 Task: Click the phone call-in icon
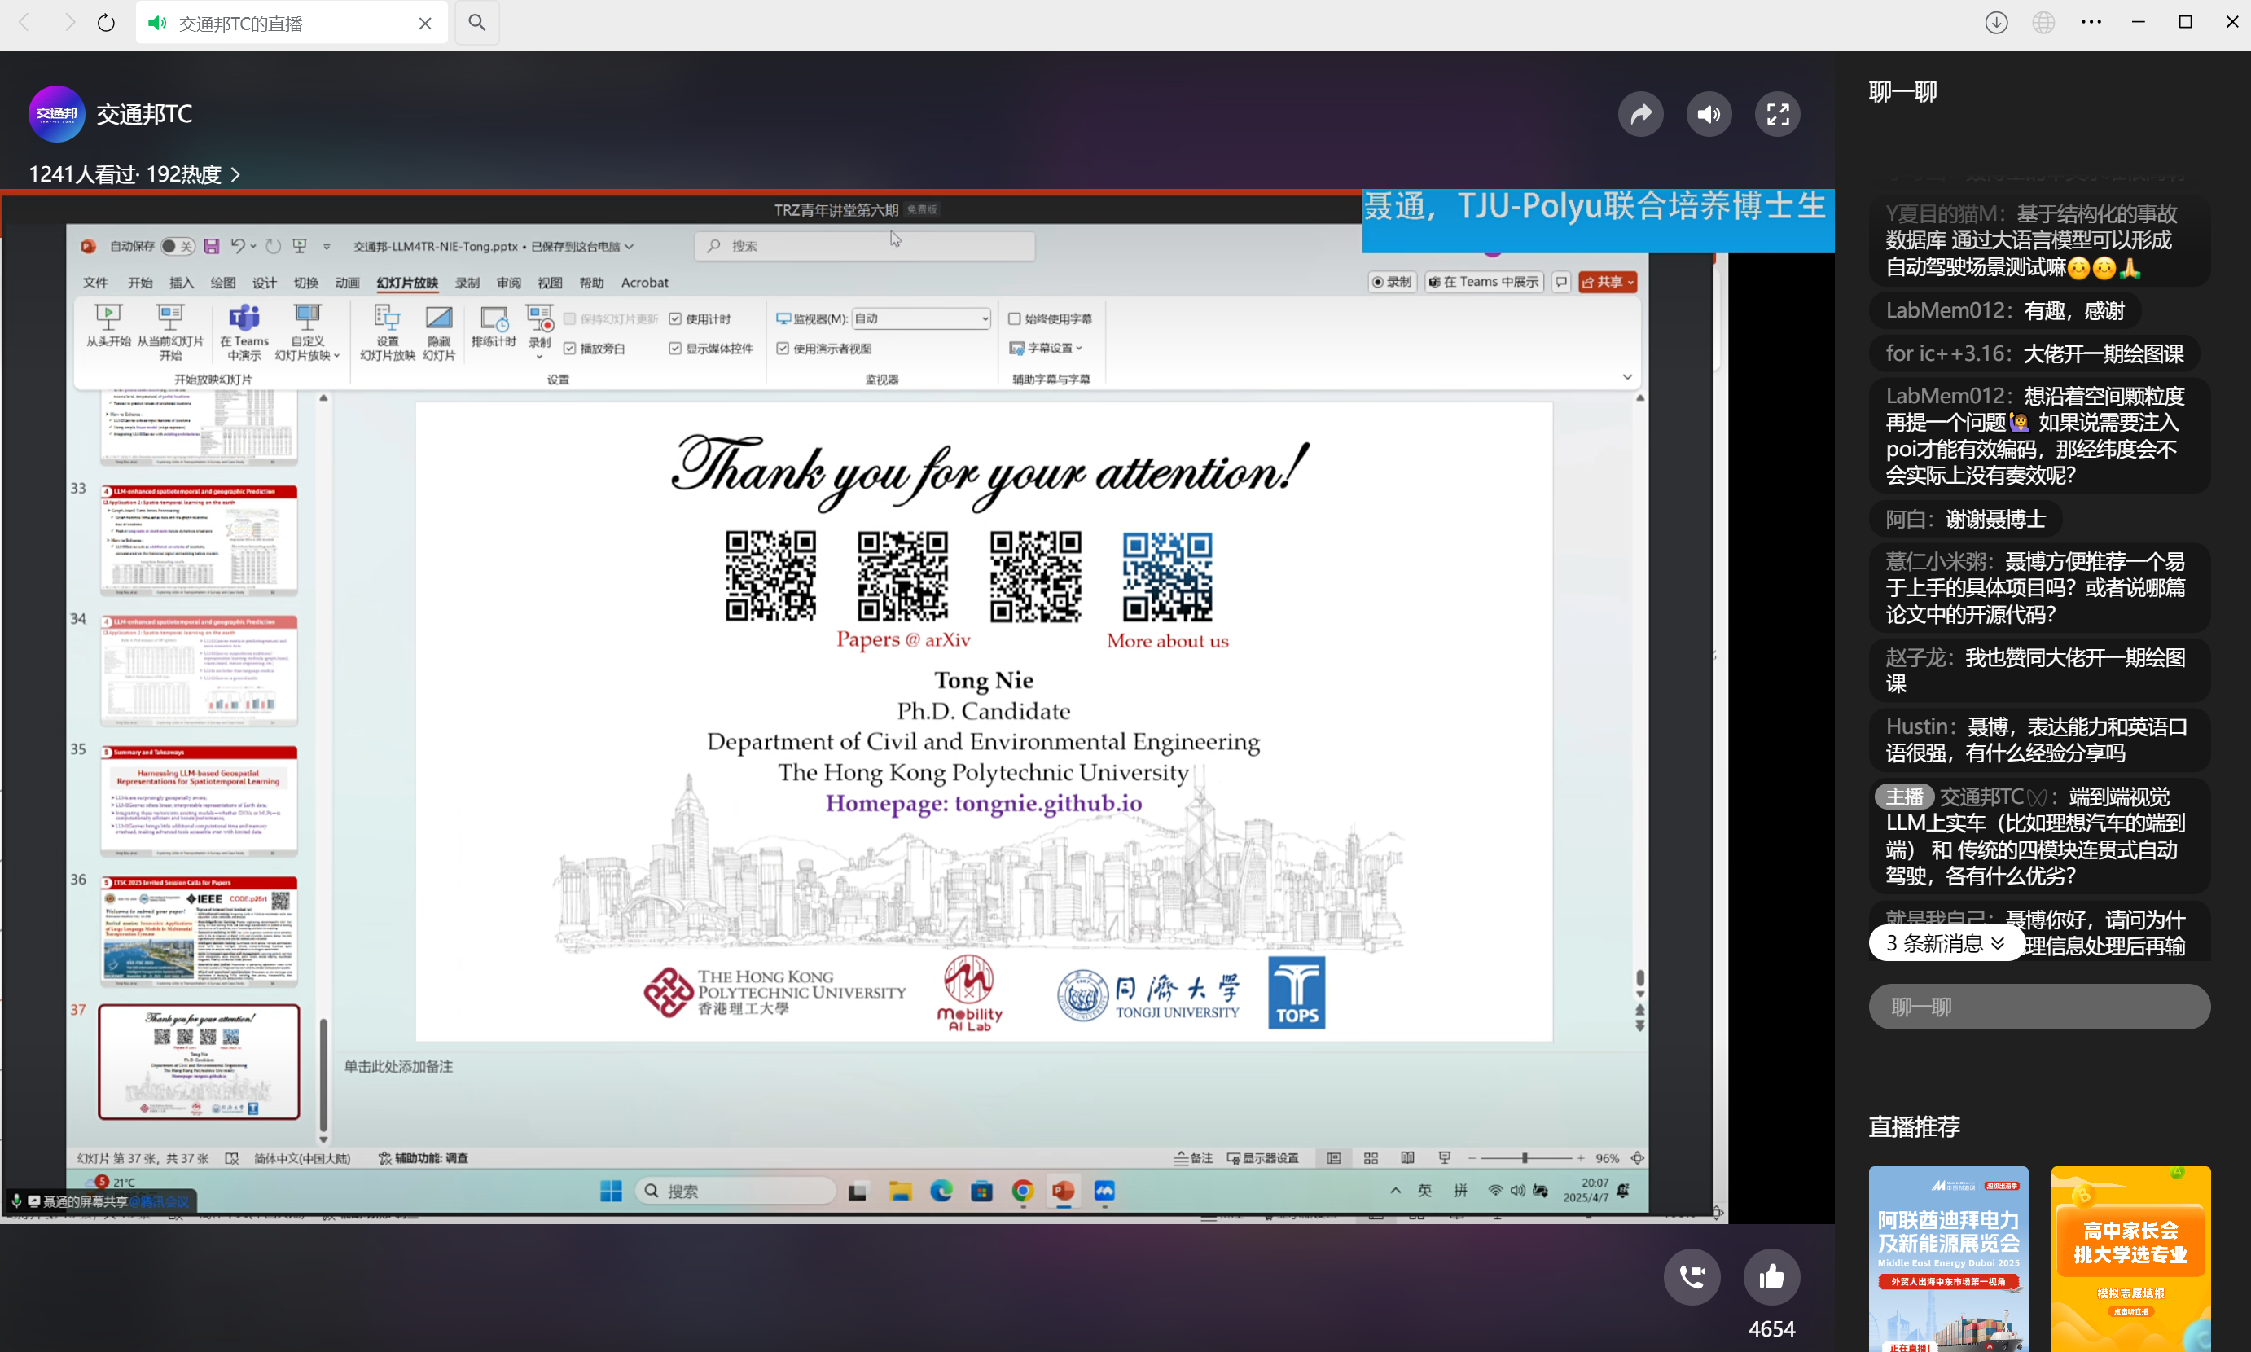click(1692, 1276)
